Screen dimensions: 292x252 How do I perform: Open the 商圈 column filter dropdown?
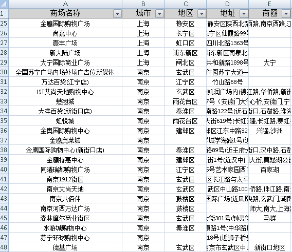coord(286,13)
